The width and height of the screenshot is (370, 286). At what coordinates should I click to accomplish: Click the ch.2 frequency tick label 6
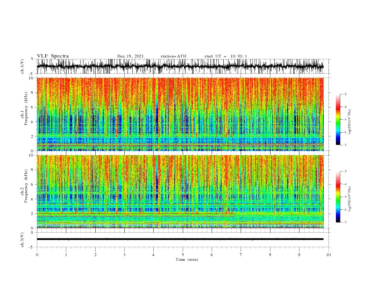pyautogui.click(x=33, y=185)
